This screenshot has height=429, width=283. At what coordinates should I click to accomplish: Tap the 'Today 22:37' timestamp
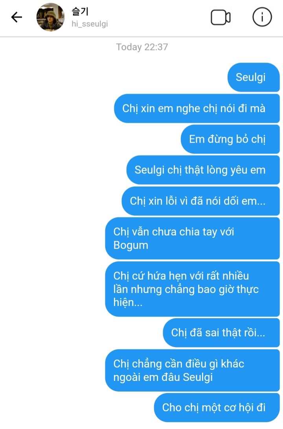pyautogui.click(x=142, y=47)
